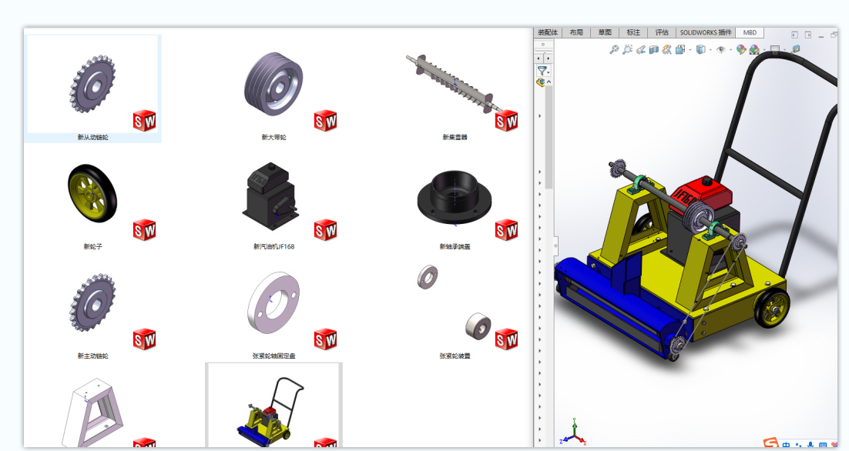Switch to 装配体 tab
This screenshot has height=451, width=849.
tap(548, 32)
